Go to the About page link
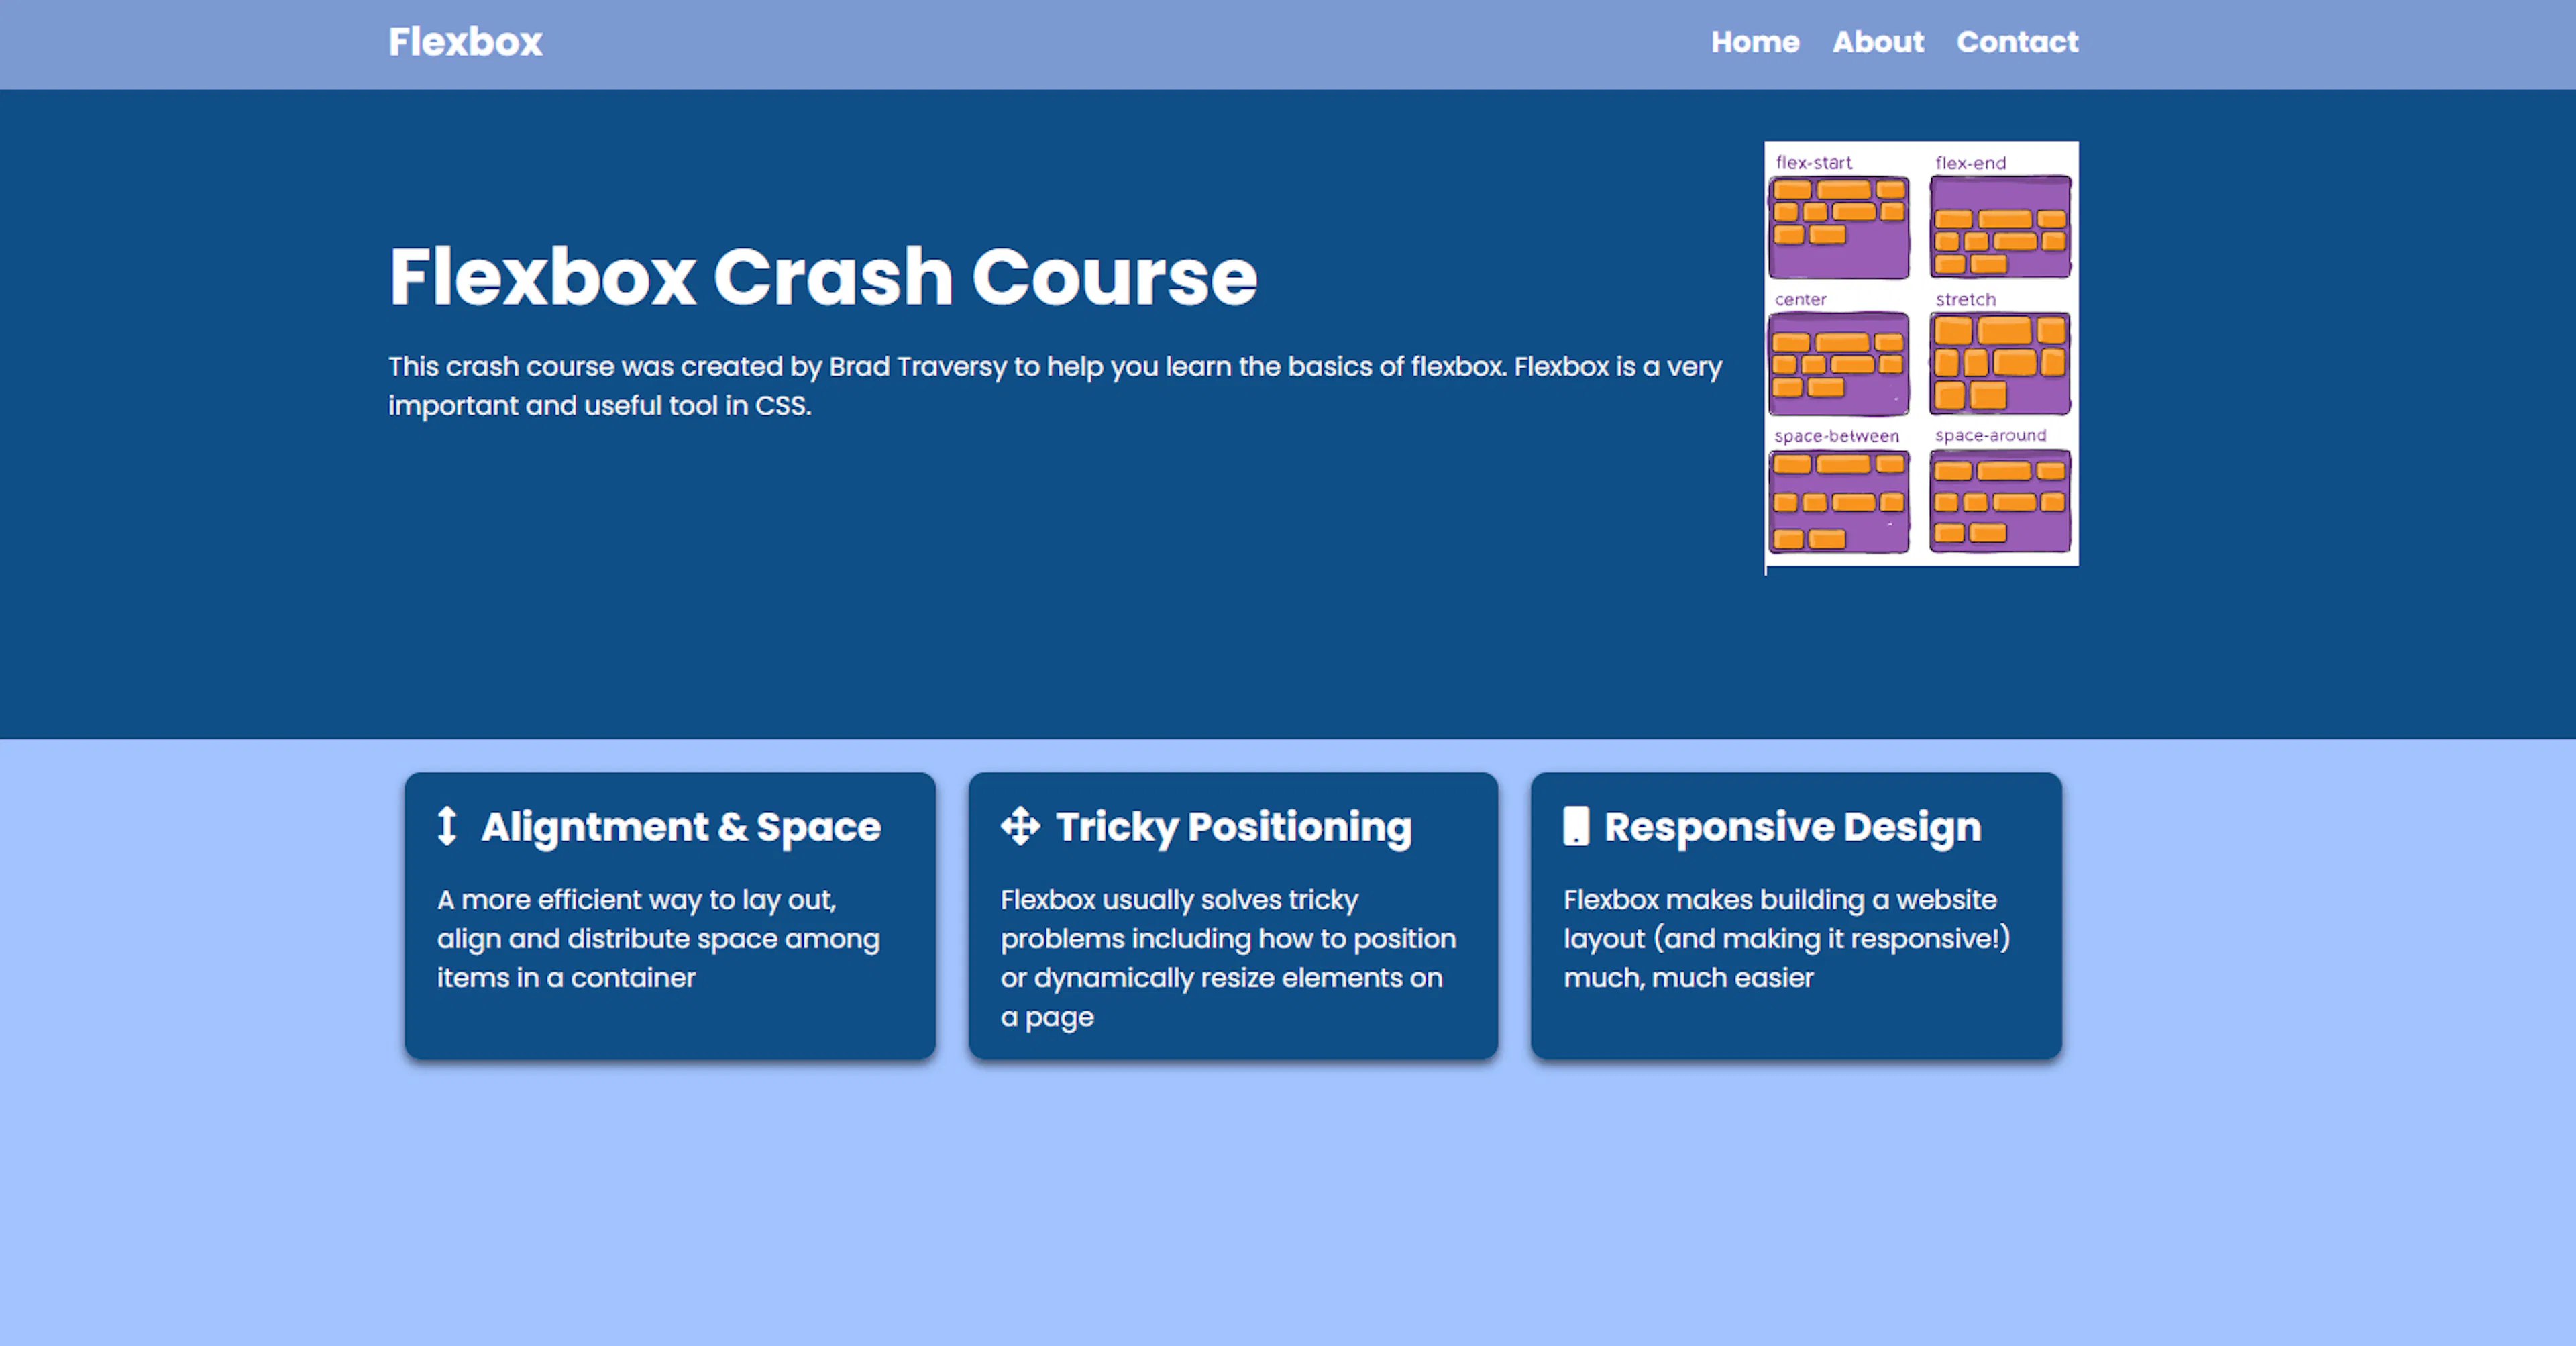Viewport: 2576px width, 1346px height. coord(1878,42)
